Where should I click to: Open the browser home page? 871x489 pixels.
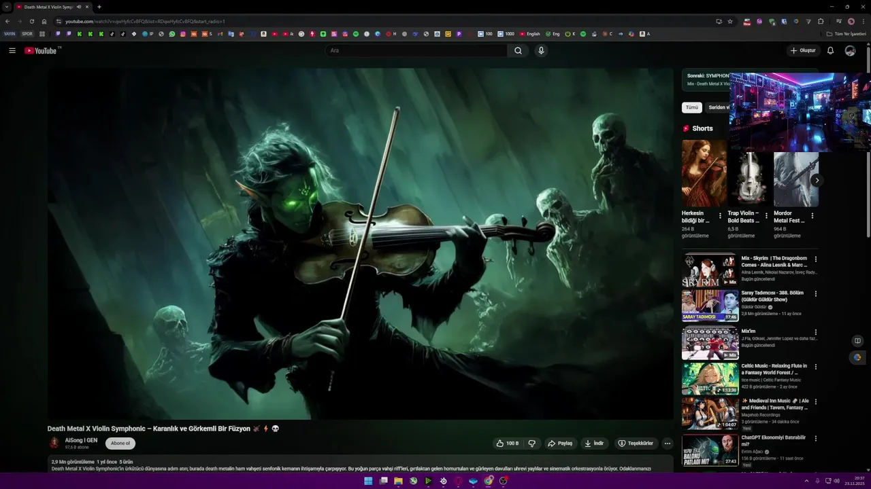point(44,21)
